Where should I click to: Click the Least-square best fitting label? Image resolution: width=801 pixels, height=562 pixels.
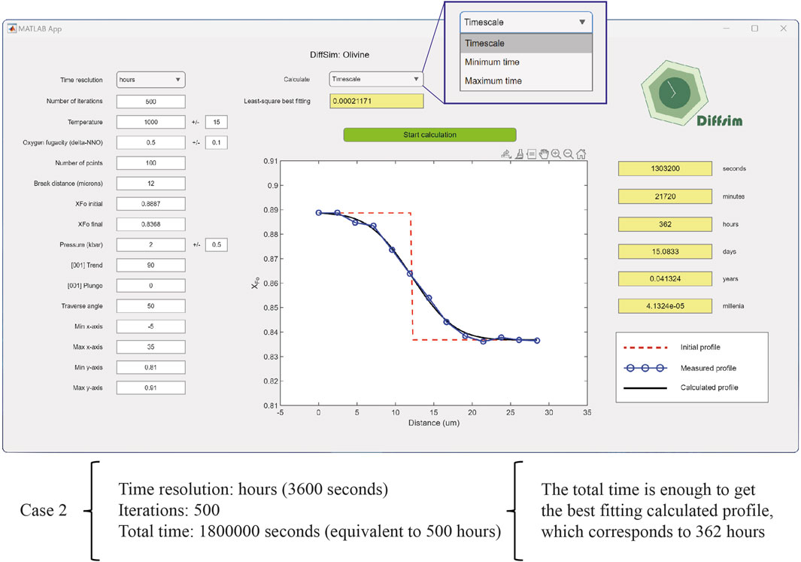coord(277,101)
